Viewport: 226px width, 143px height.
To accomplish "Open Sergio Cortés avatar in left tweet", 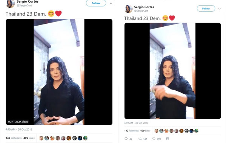I will (11, 4).
